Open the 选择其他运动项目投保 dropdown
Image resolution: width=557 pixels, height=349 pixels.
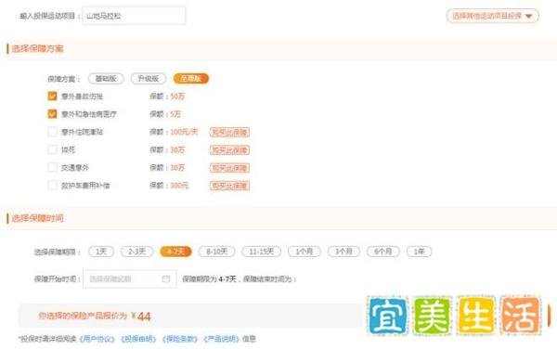492,16
